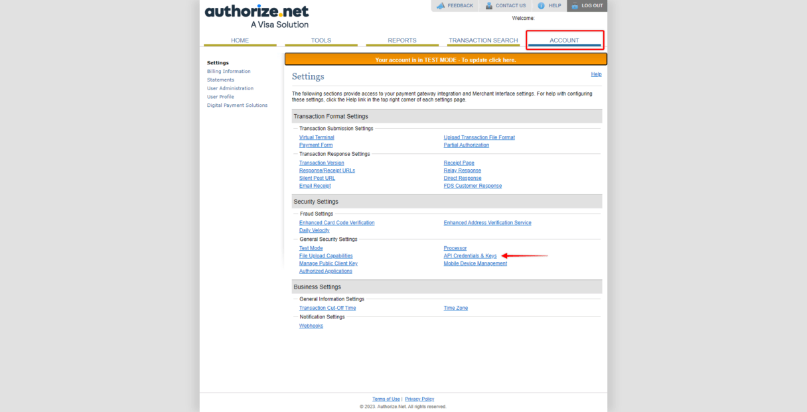Screen dimensions: 807x412
Task: Open Silent Post URL link
Action: [317, 178]
